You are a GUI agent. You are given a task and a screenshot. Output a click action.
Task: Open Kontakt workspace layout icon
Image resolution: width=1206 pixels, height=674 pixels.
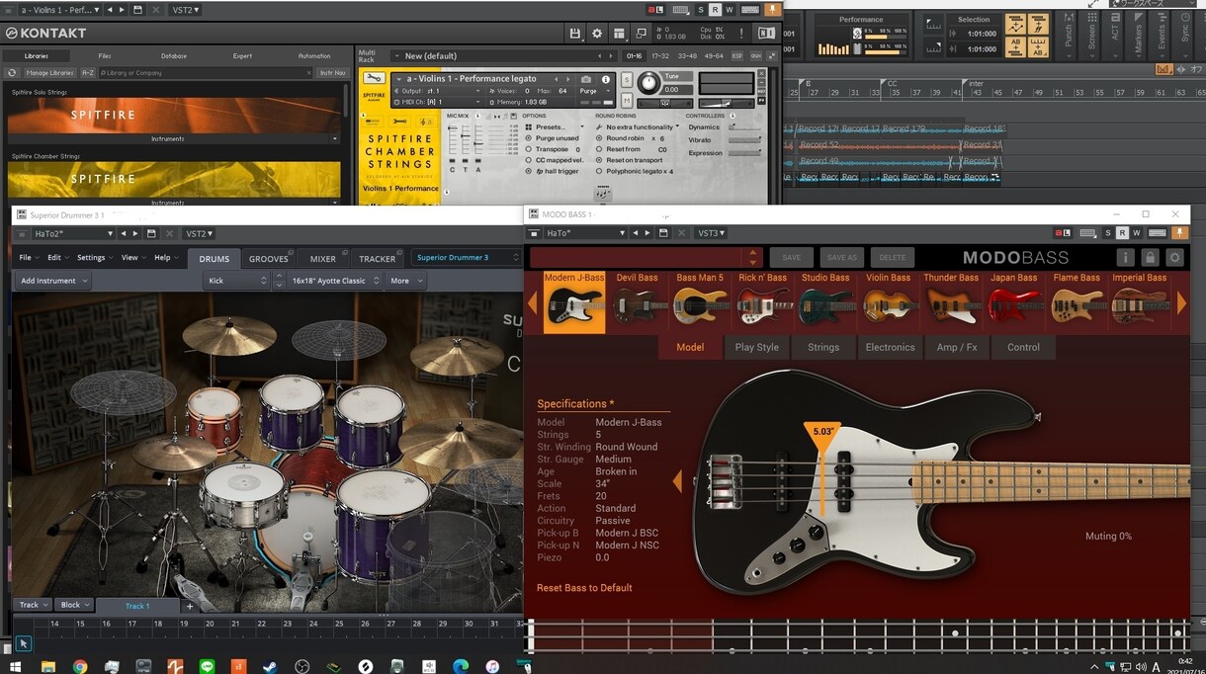(620, 33)
